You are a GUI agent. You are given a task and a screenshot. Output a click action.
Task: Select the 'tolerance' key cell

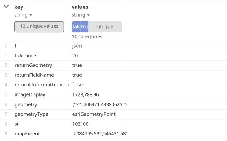(x=25, y=56)
